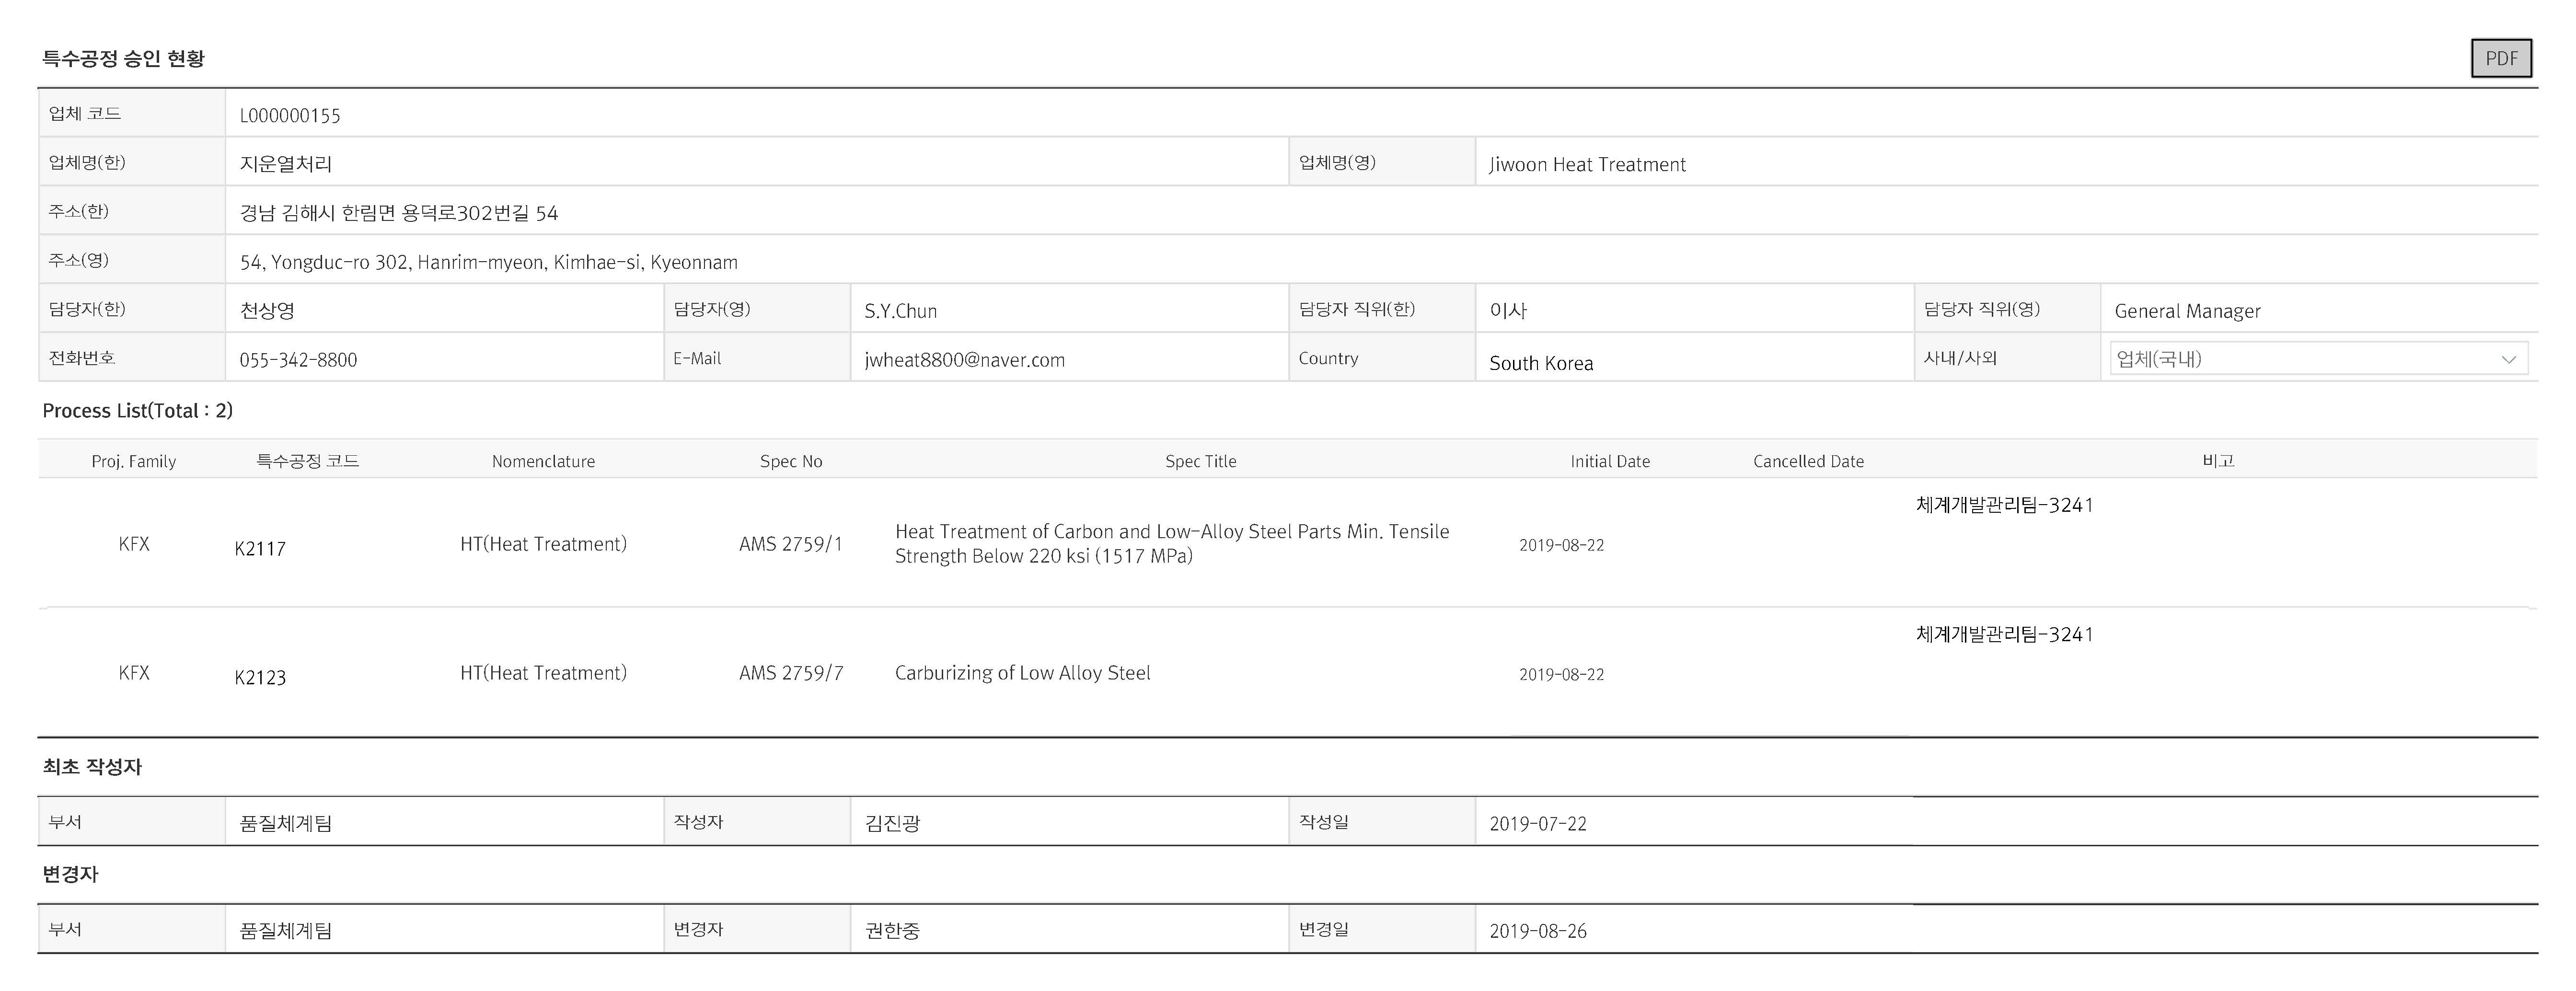2576x991 pixels.
Task: Select the K2123 process row
Action: click(260, 677)
